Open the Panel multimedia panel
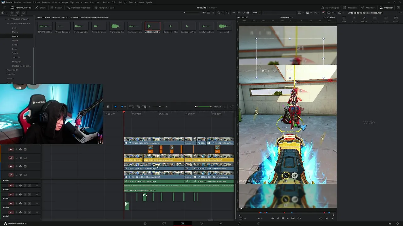This screenshot has width=403, height=226. click(x=21, y=8)
